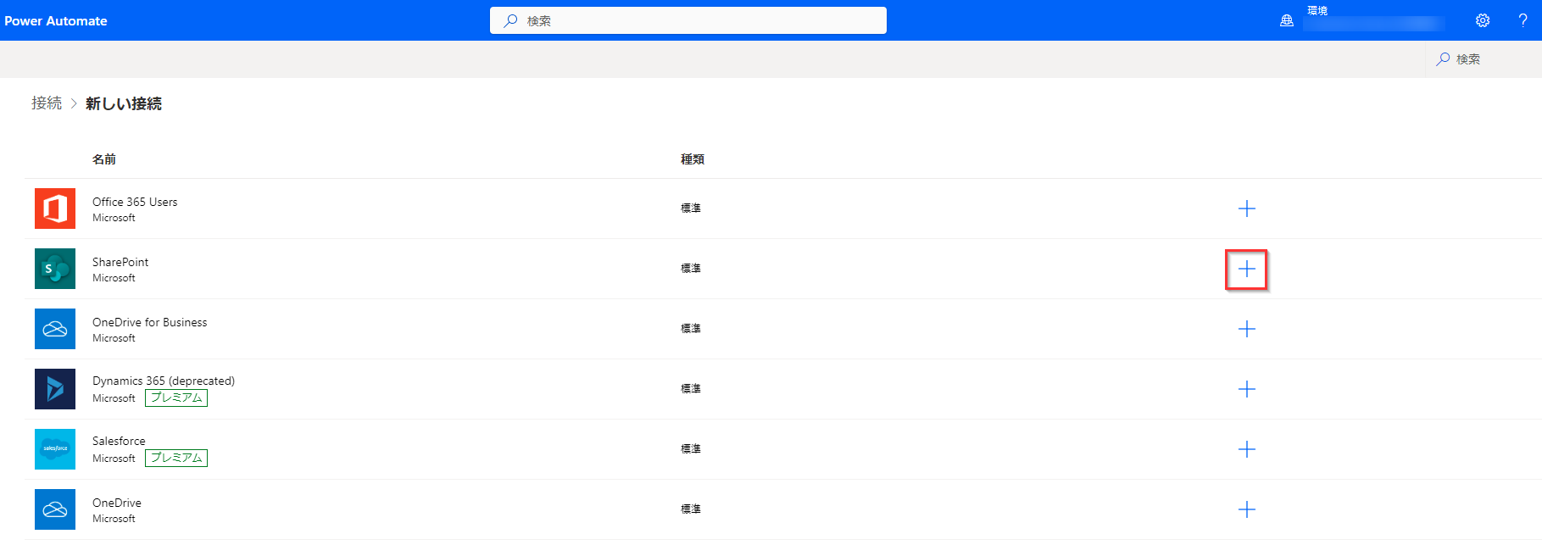Click the plus icon in Salesforce row
The width and height of the screenshot is (1542, 545).
tap(1246, 449)
